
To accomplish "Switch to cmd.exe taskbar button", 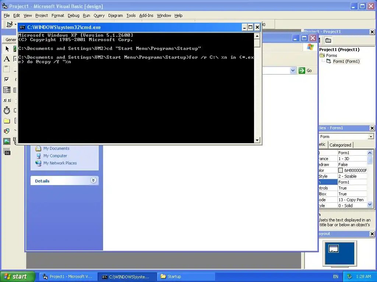I will pos(127,277).
